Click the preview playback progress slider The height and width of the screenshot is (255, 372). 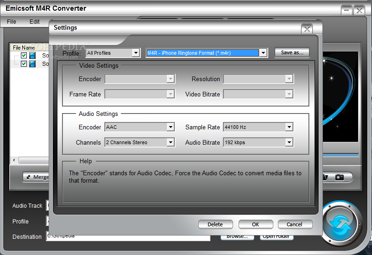pyautogui.click(x=340, y=155)
